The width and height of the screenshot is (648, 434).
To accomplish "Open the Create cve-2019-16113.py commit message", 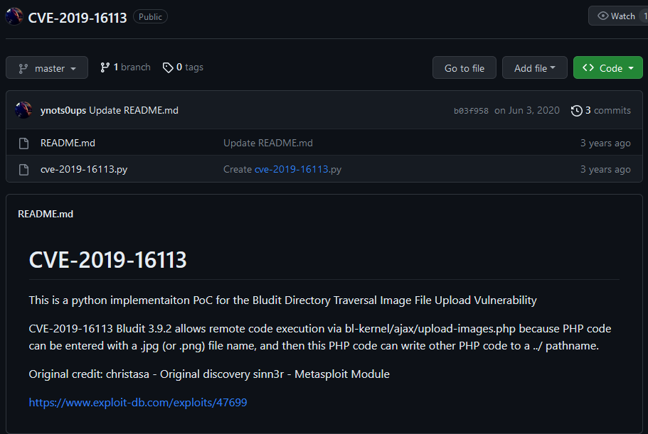I will pyautogui.click(x=282, y=170).
